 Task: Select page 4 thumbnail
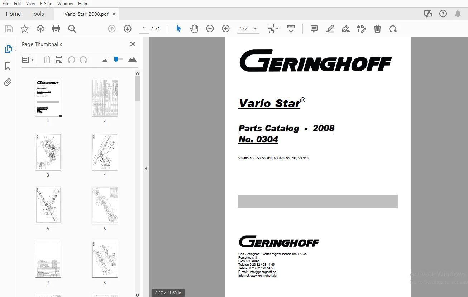(x=105, y=152)
